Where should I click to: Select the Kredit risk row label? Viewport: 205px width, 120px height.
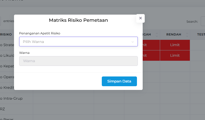[x=7, y=87]
